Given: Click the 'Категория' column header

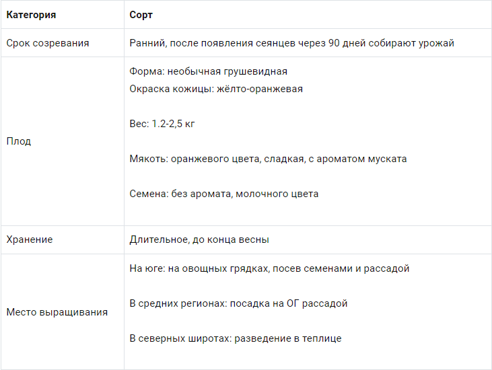Looking at the screenshot, I should [31, 15].
